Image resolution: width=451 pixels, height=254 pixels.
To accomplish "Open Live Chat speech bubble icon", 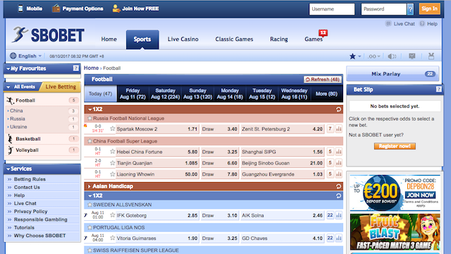I will (388, 23).
